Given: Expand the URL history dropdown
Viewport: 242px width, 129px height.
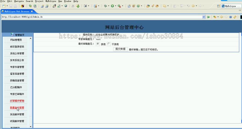Looking at the screenshot, I should [x=204, y=17].
